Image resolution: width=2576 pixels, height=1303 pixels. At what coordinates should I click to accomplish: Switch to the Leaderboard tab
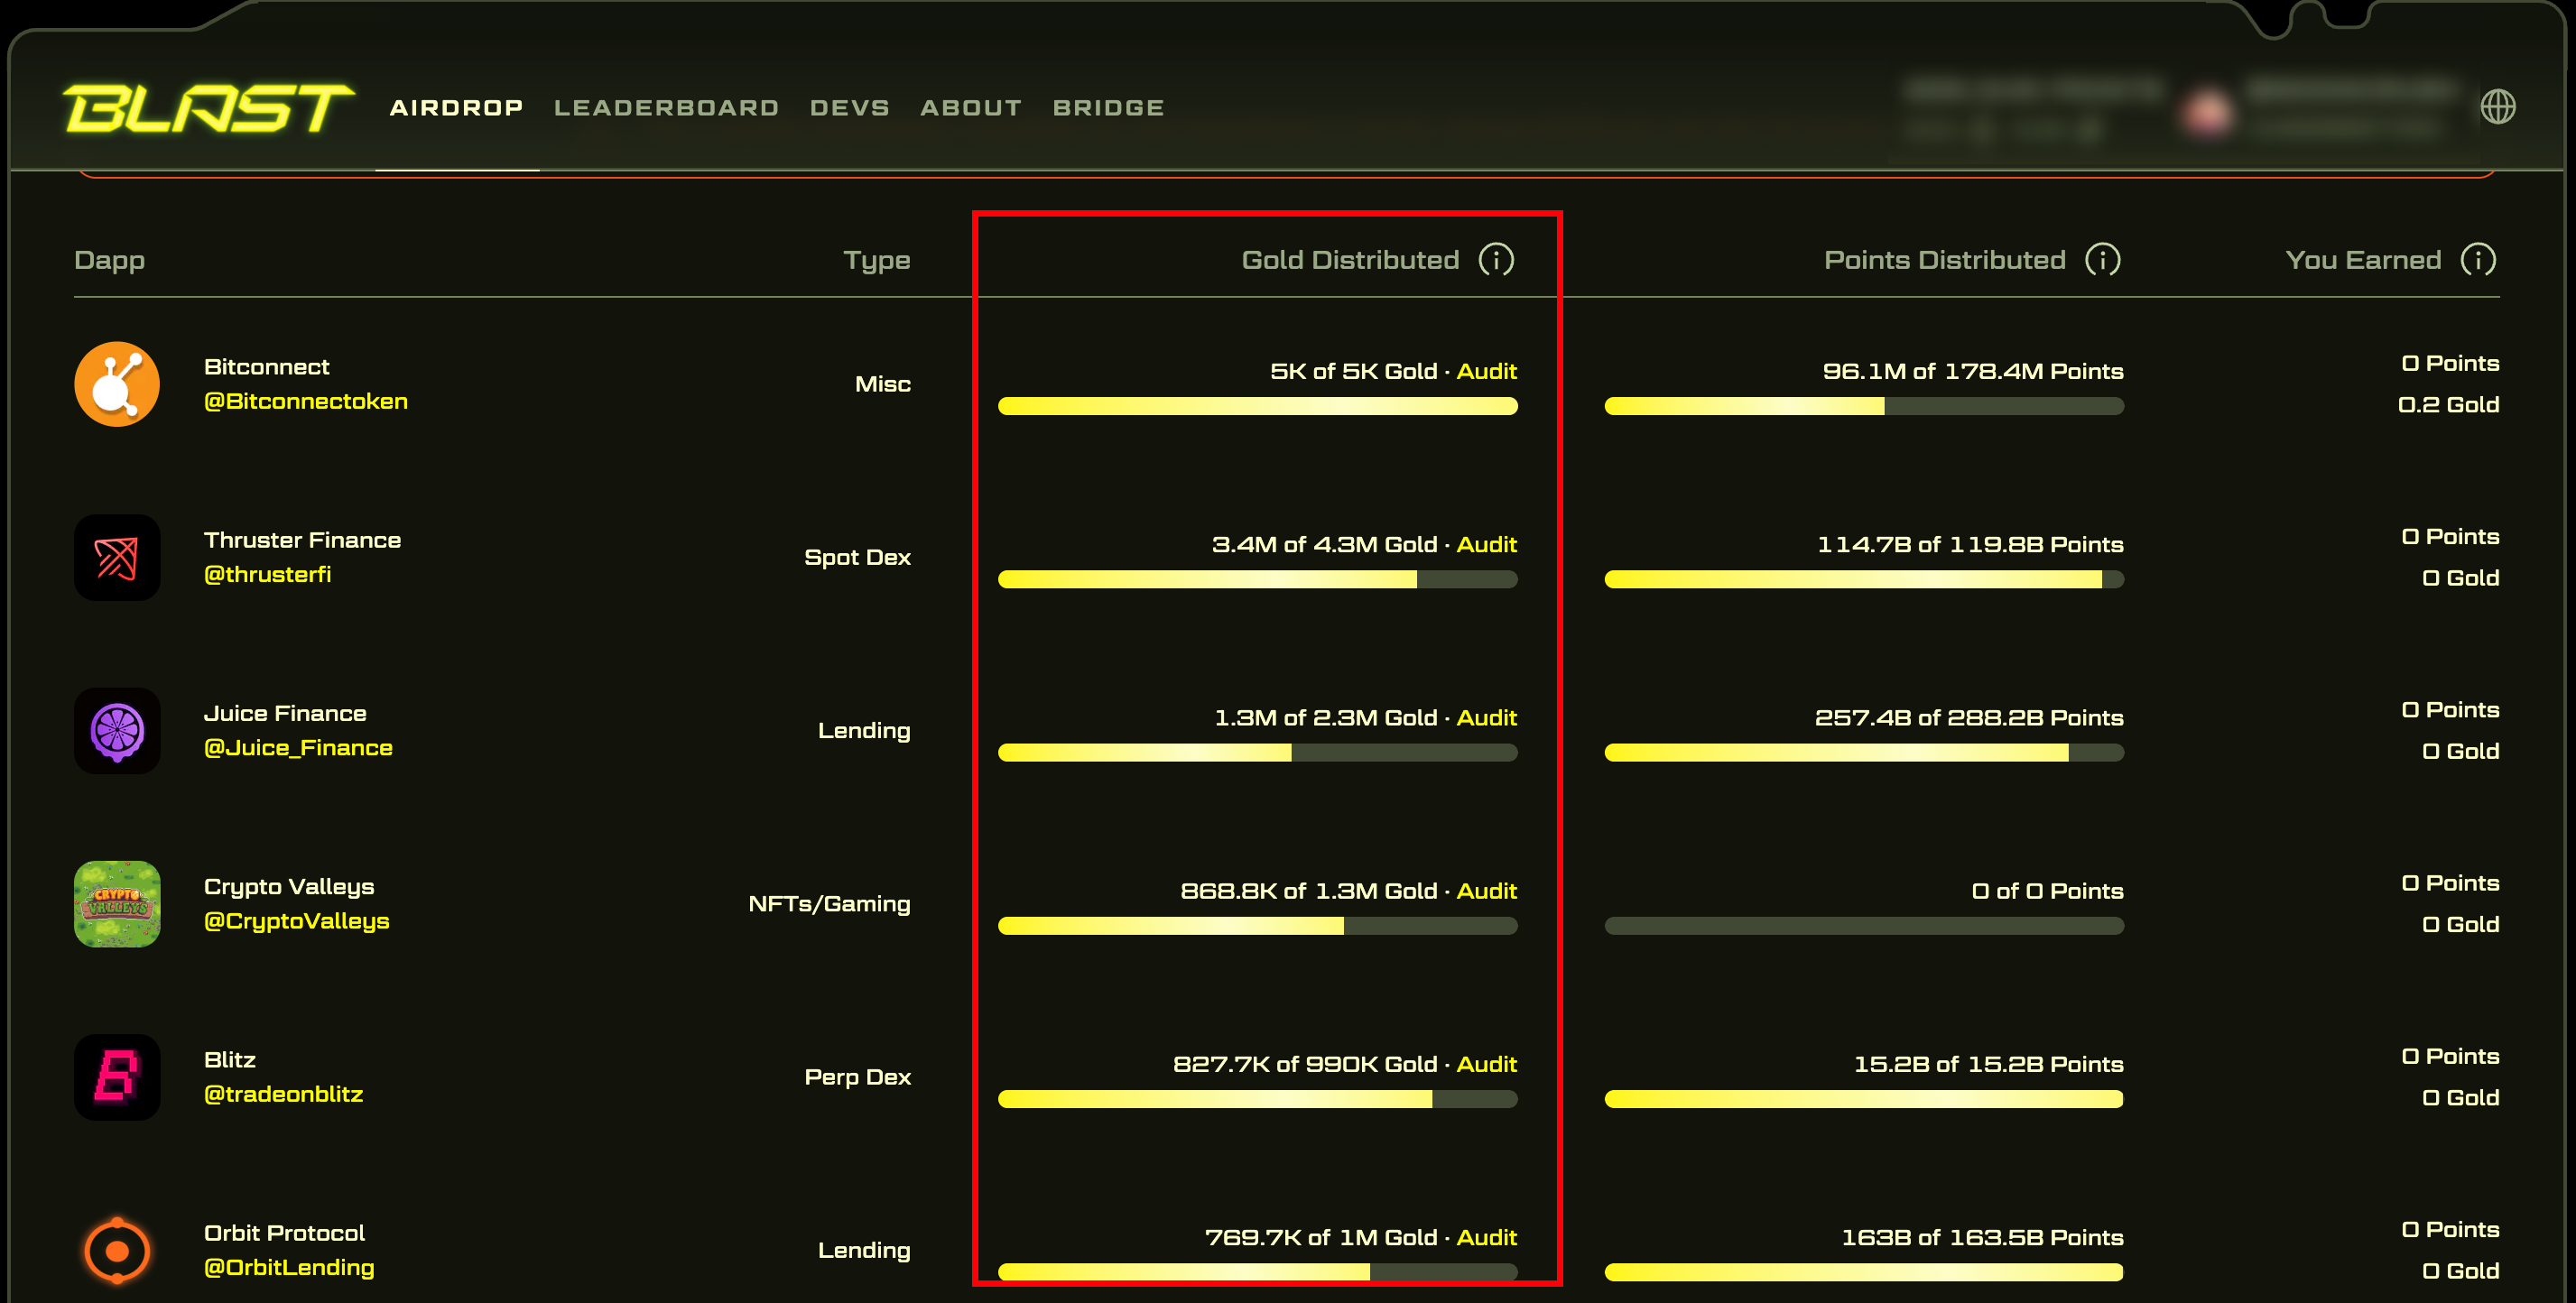(666, 108)
